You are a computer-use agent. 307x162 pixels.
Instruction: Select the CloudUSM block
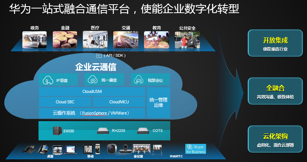(x=92, y=92)
